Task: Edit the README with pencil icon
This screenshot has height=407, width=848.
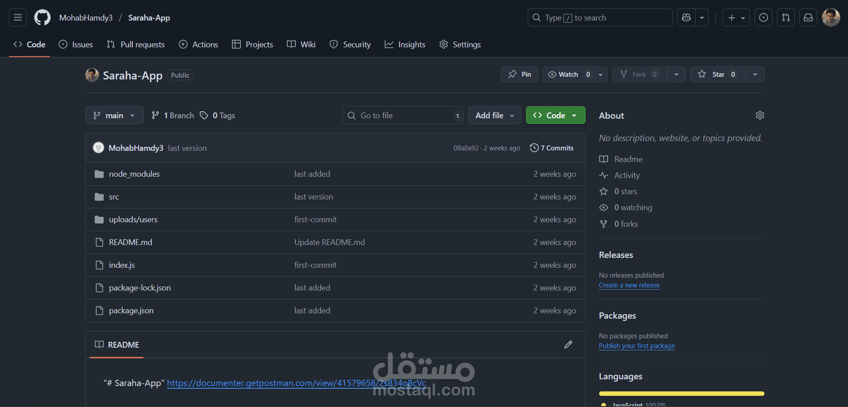Action: click(x=568, y=345)
